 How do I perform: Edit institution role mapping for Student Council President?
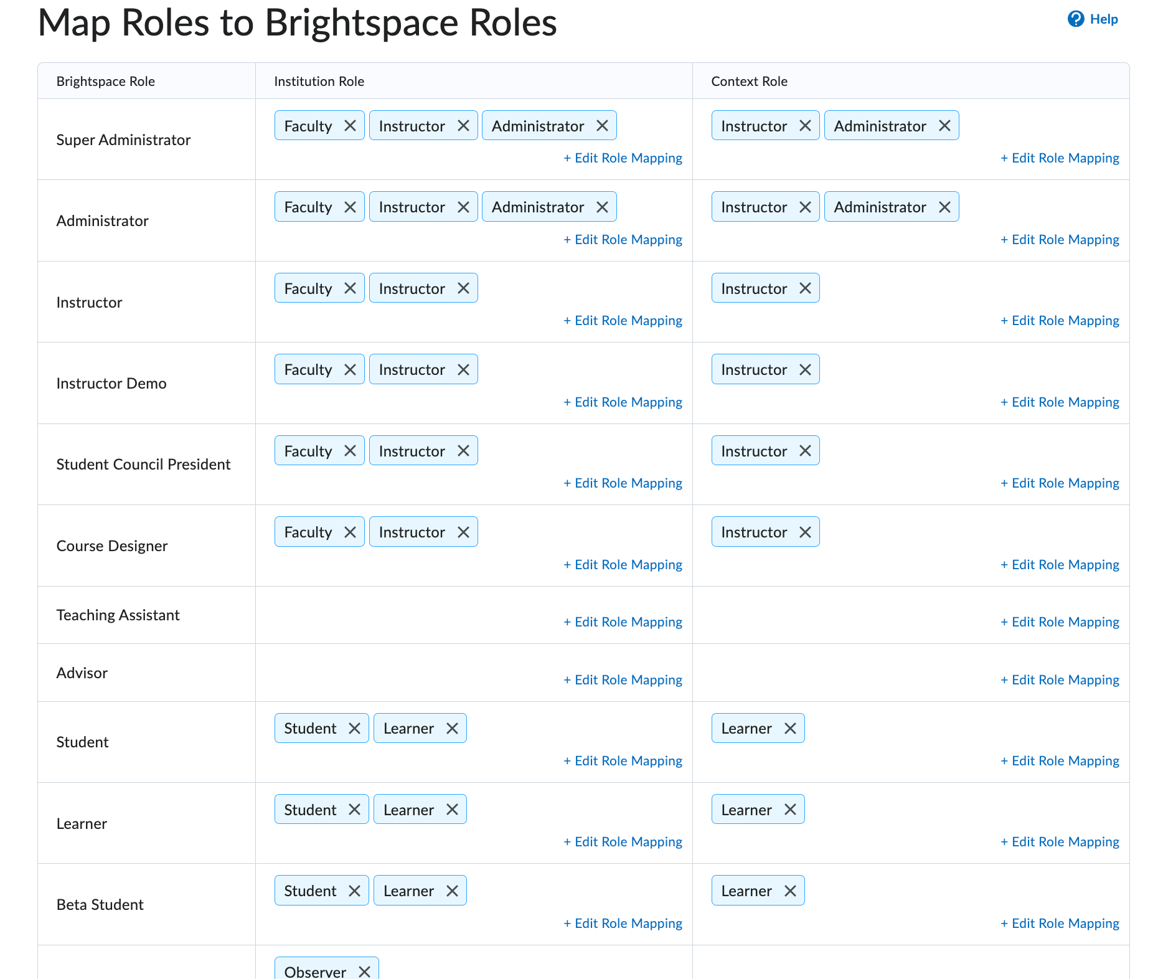tap(623, 483)
